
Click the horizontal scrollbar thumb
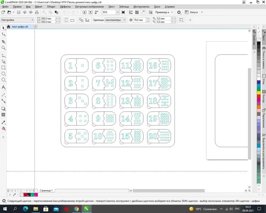coord(168,191)
